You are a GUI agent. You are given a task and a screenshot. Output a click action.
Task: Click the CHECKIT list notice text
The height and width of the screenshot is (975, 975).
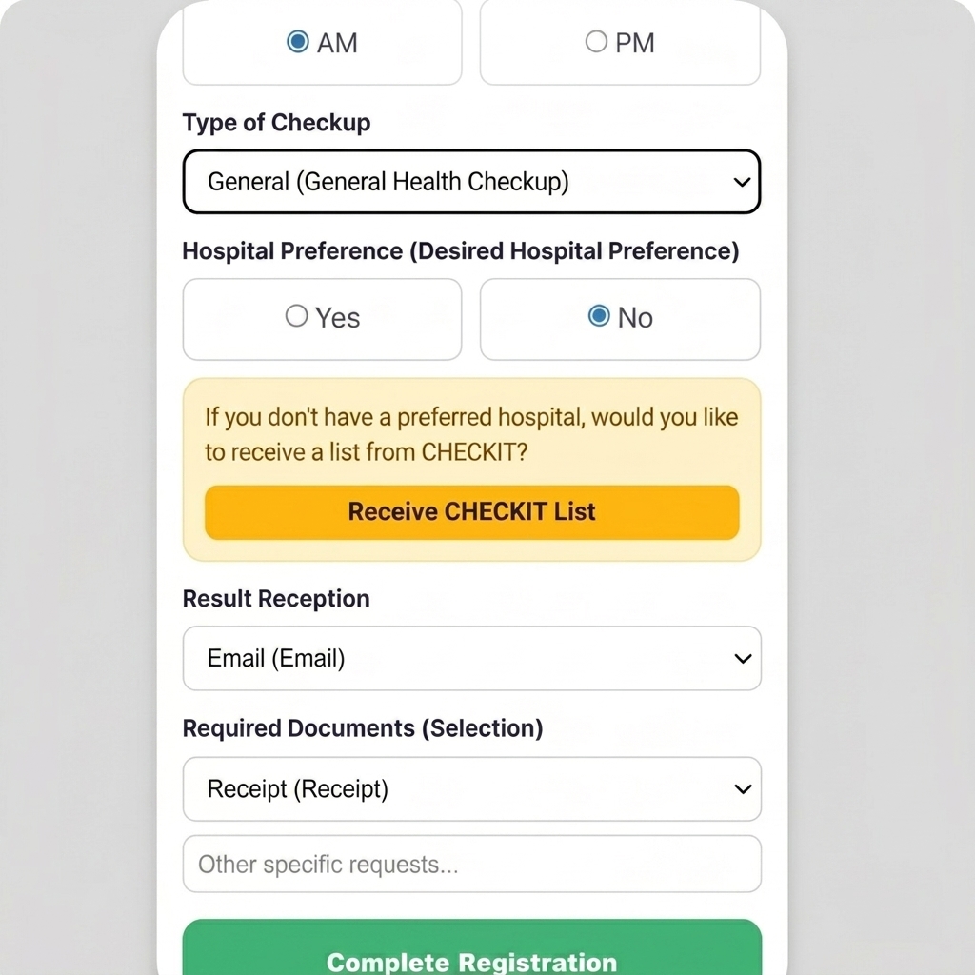click(x=471, y=434)
